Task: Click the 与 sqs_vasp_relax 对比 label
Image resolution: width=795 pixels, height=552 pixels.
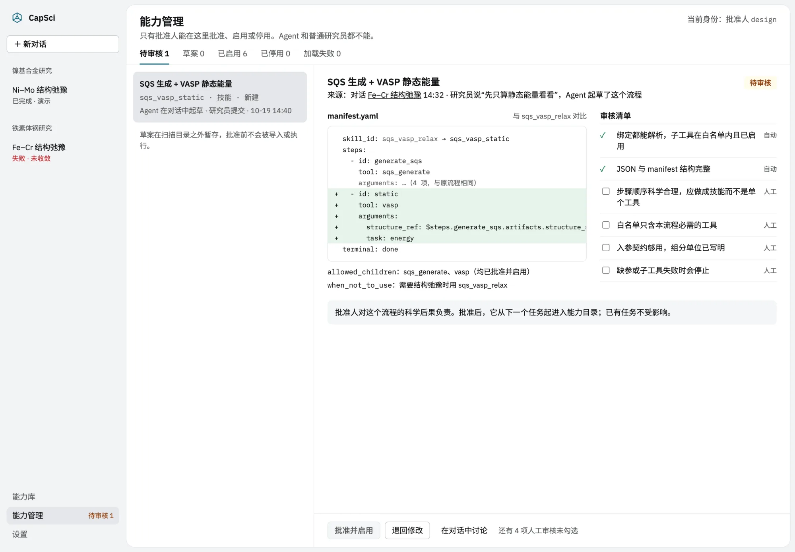Action: pos(549,116)
